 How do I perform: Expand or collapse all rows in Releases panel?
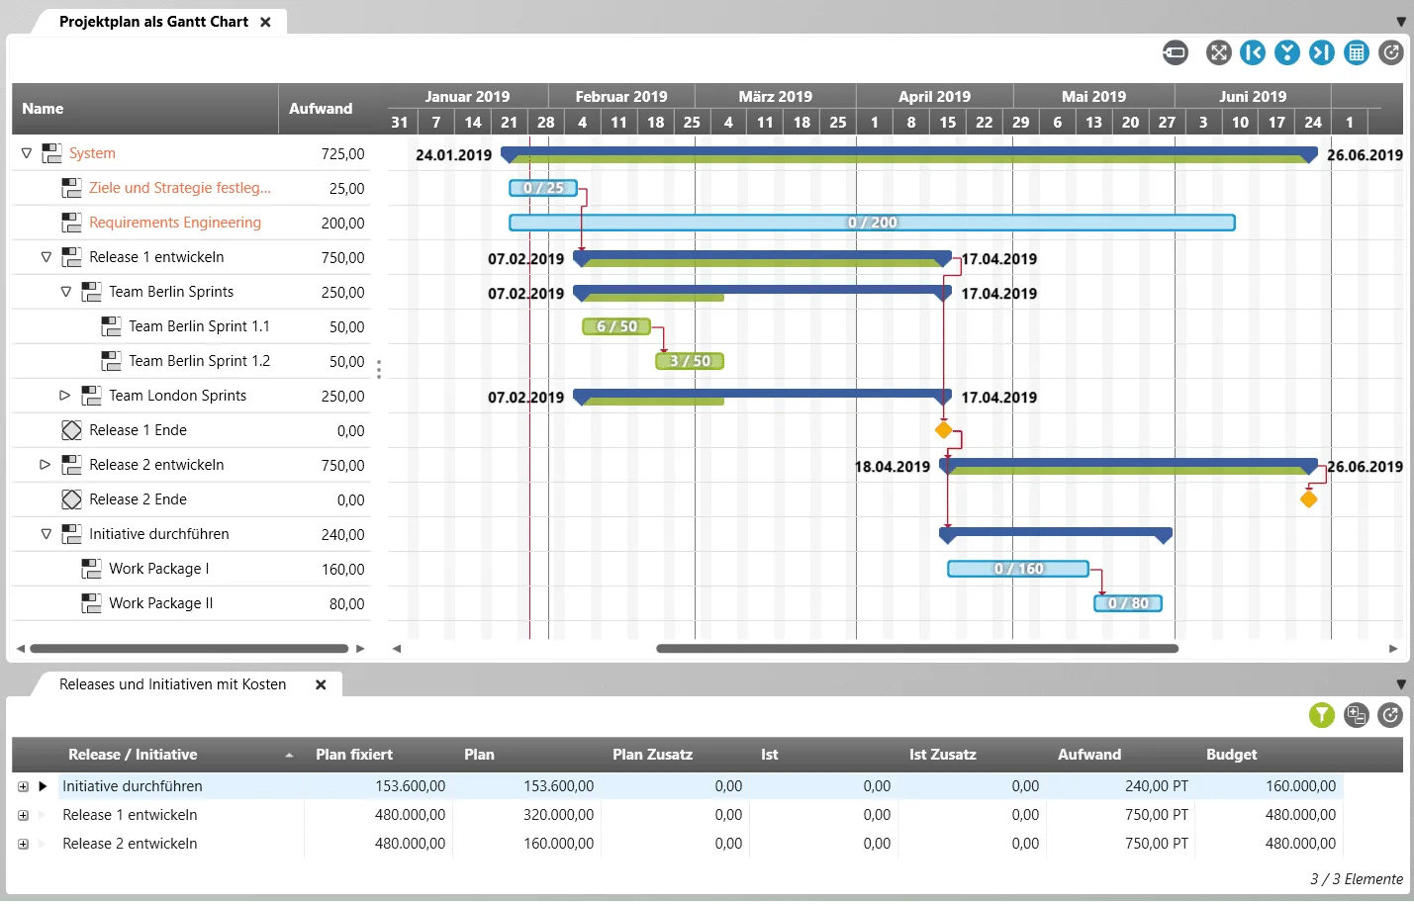tap(1357, 715)
